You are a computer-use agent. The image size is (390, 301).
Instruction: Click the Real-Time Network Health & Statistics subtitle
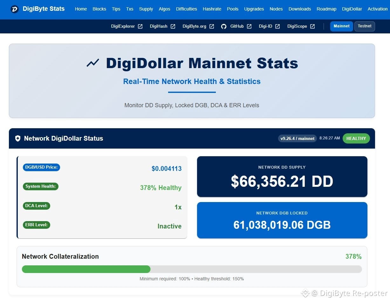192,81
